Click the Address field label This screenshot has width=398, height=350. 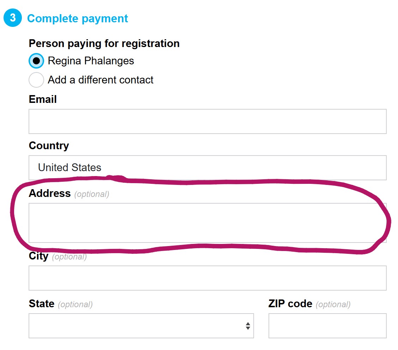[x=50, y=193]
